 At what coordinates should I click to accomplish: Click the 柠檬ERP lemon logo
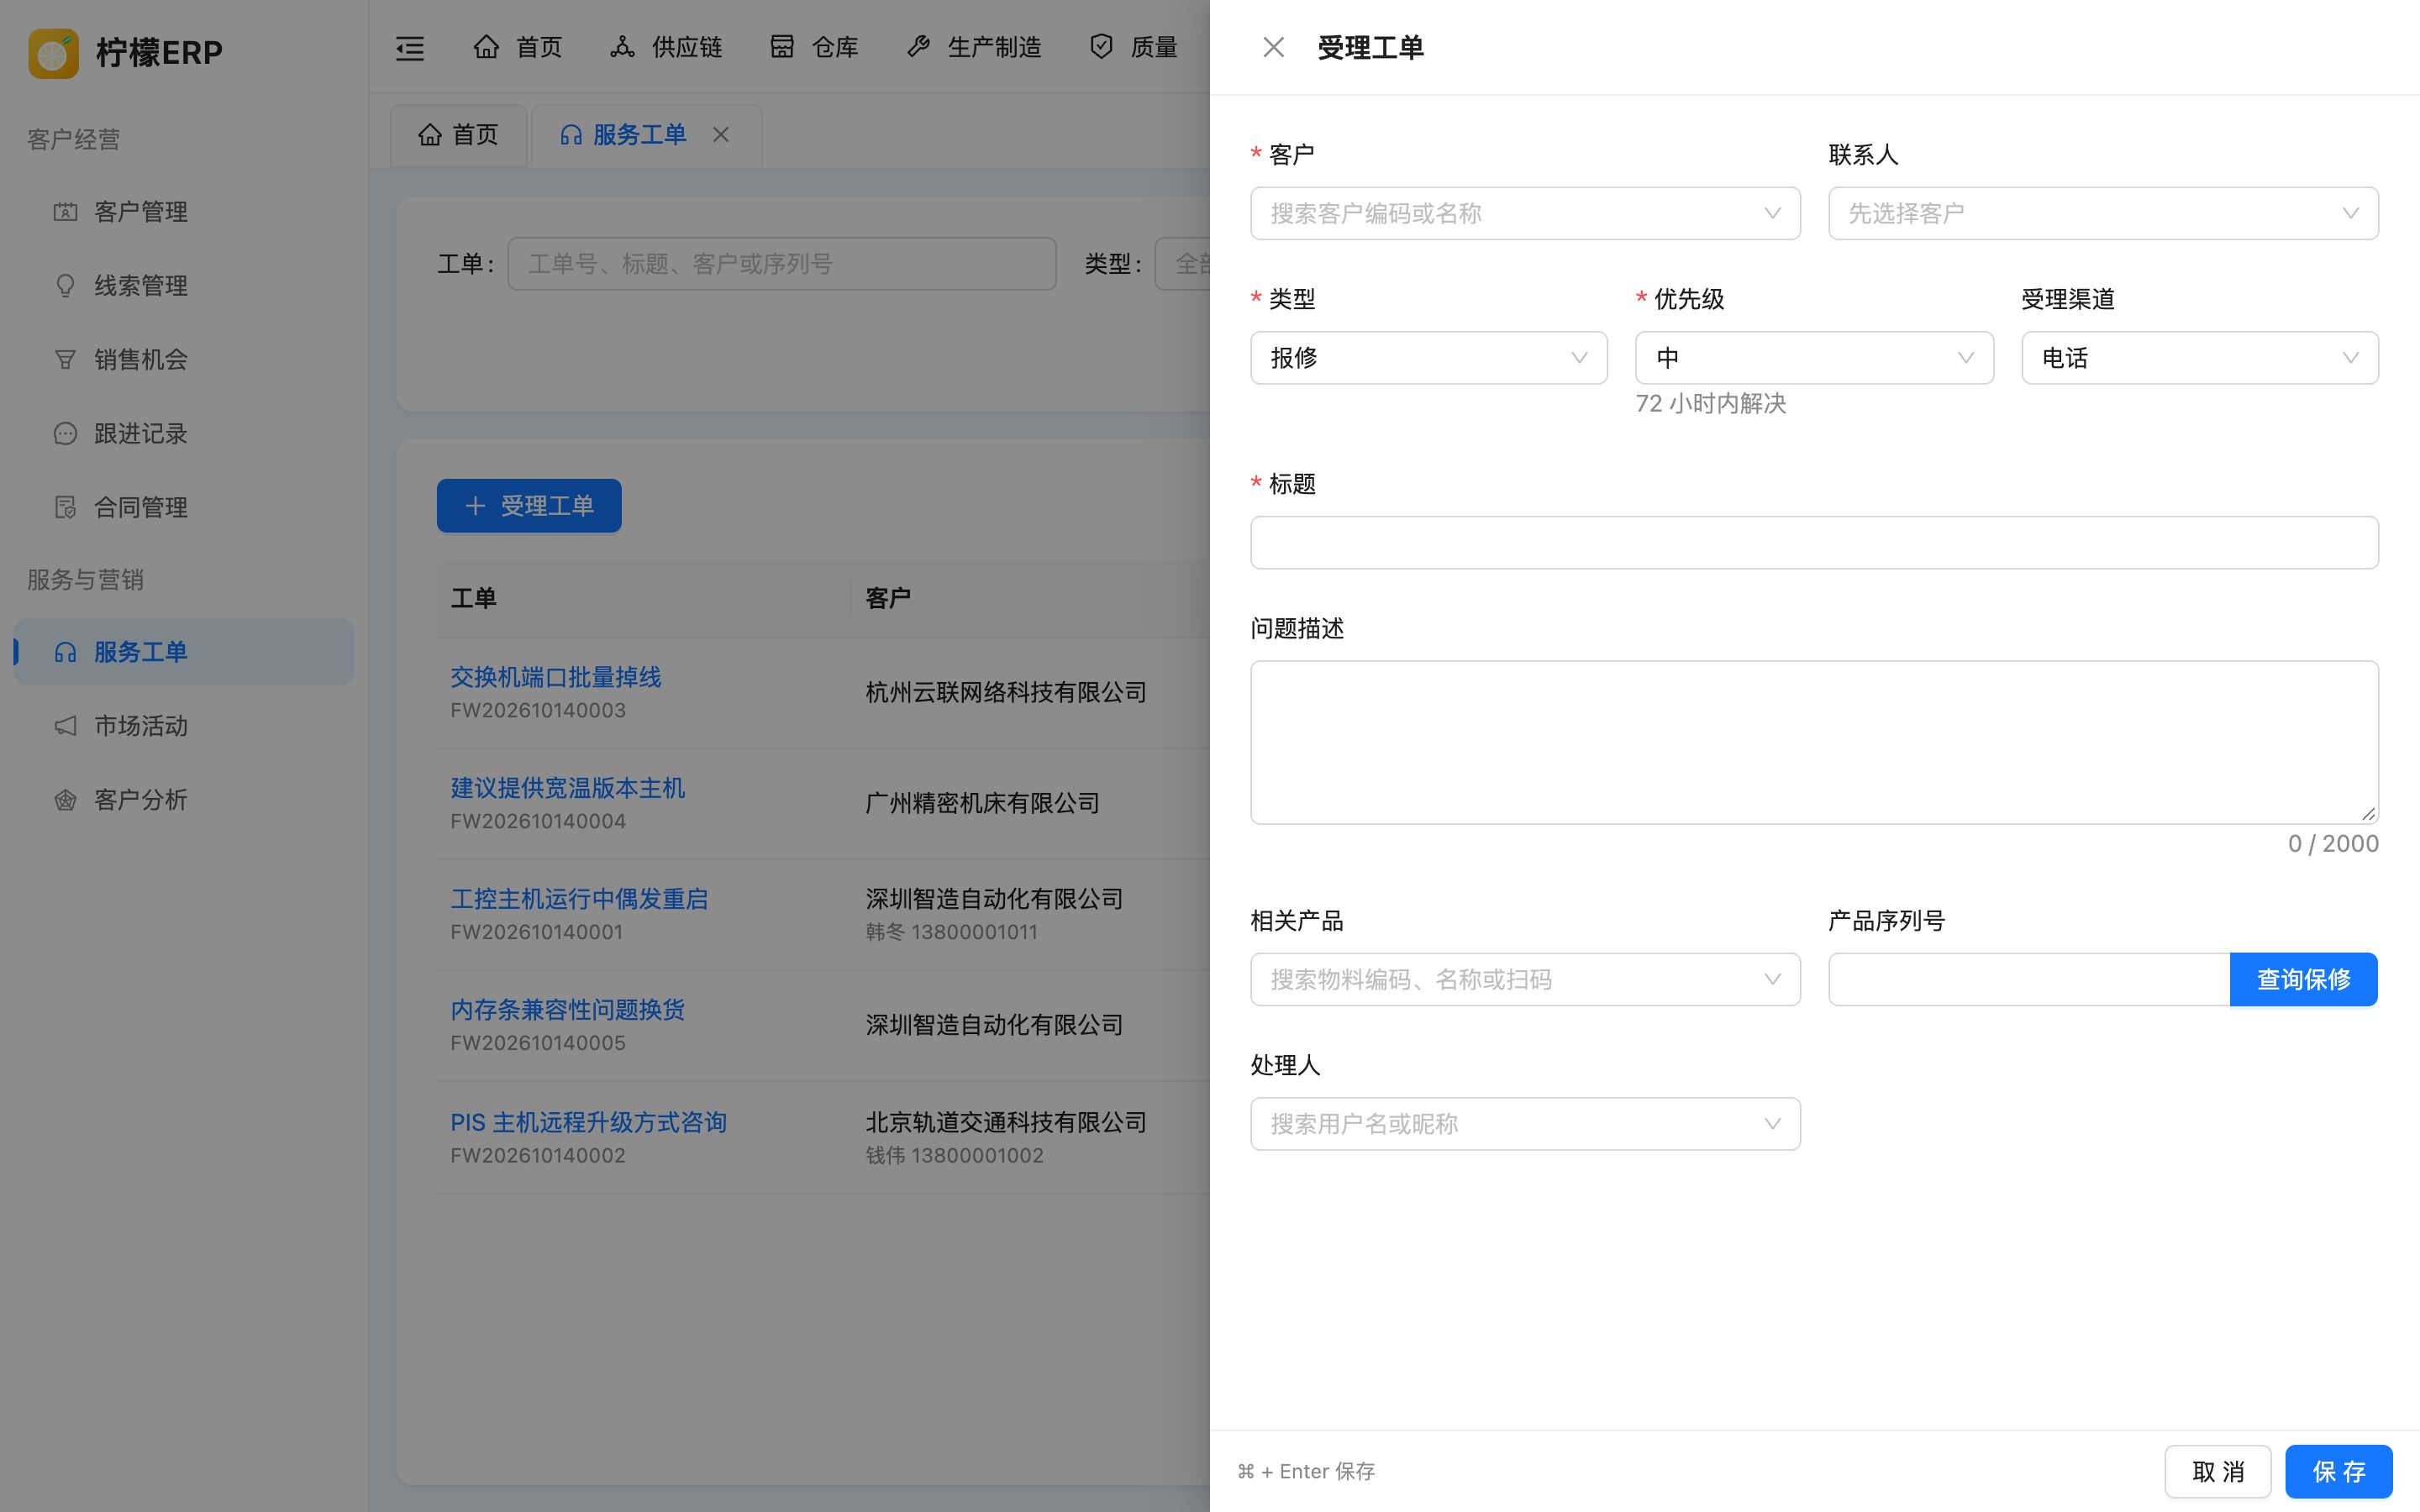(x=53, y=52)
